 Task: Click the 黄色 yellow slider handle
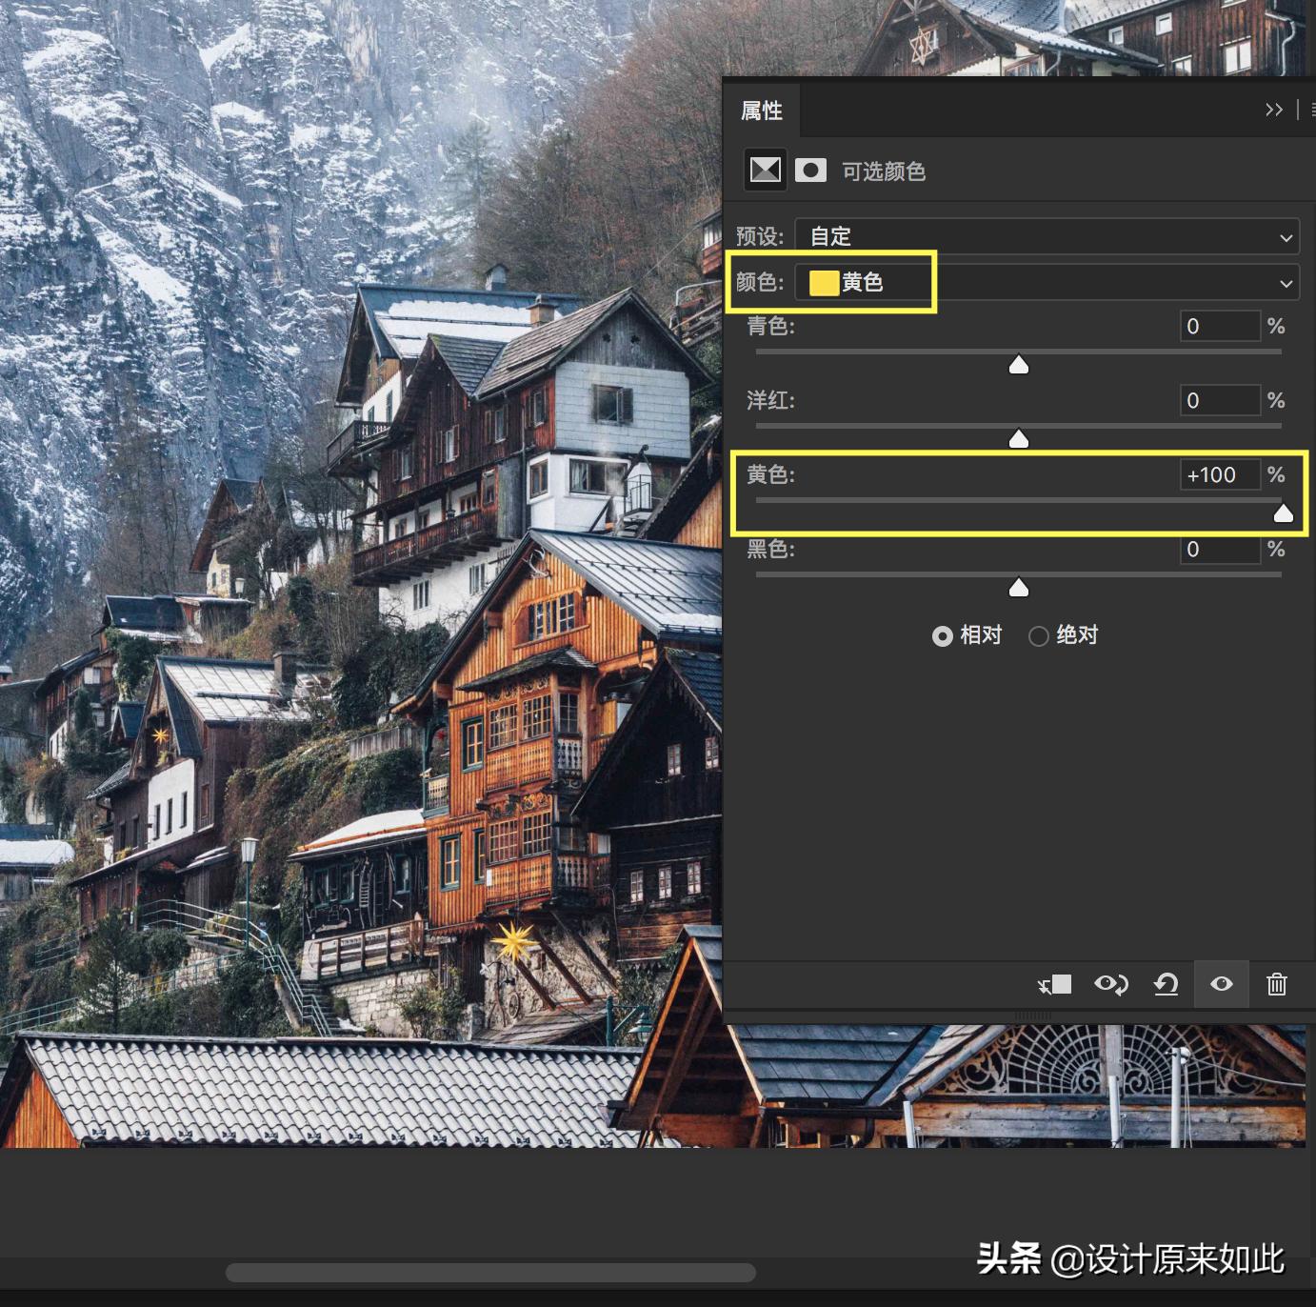(x=1284, y=513)
